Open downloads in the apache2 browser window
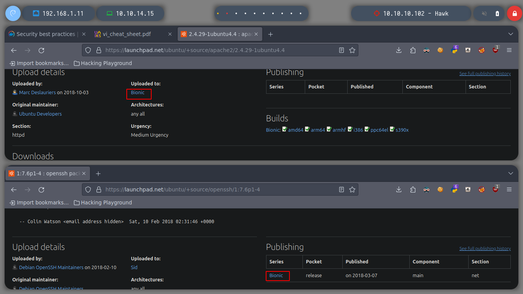Viewport: 523px width, 294px height. [399, 50]
